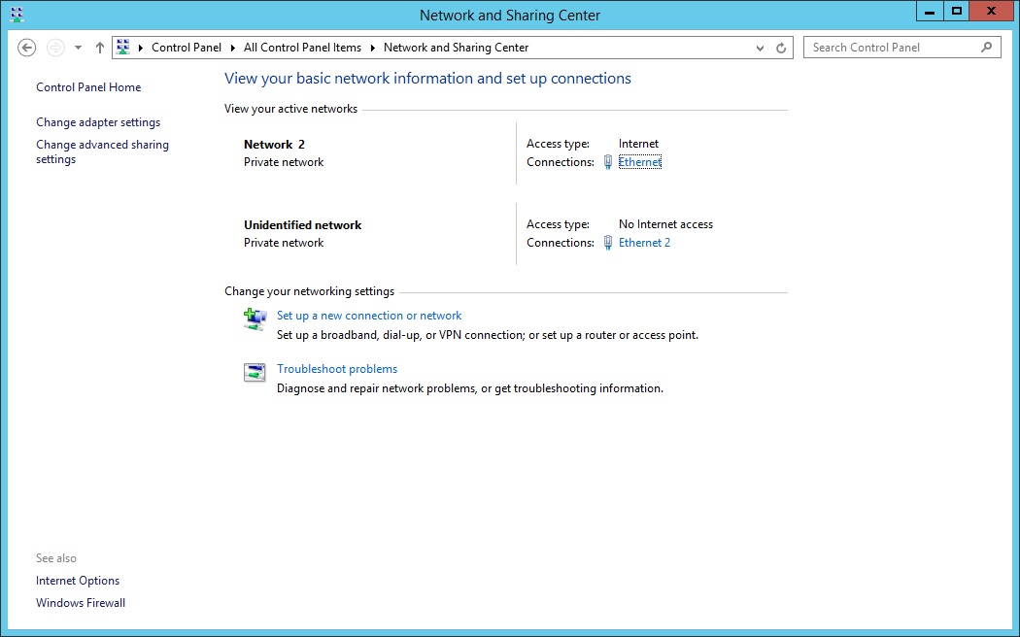Select All Control Panel Items breadcrumb
This screenshot has height=637, width=1020.
pyautogui.click(x=302, y=48)
